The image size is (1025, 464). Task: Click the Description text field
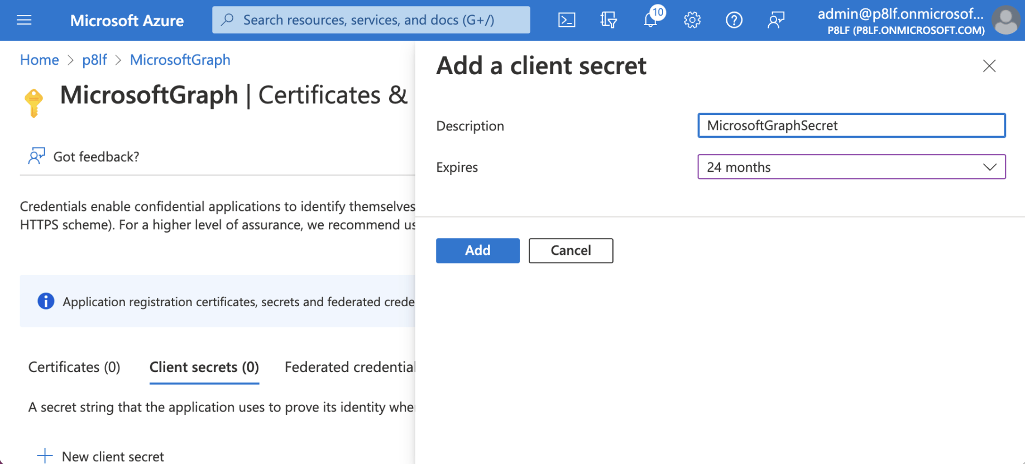[x=851, y=125]
